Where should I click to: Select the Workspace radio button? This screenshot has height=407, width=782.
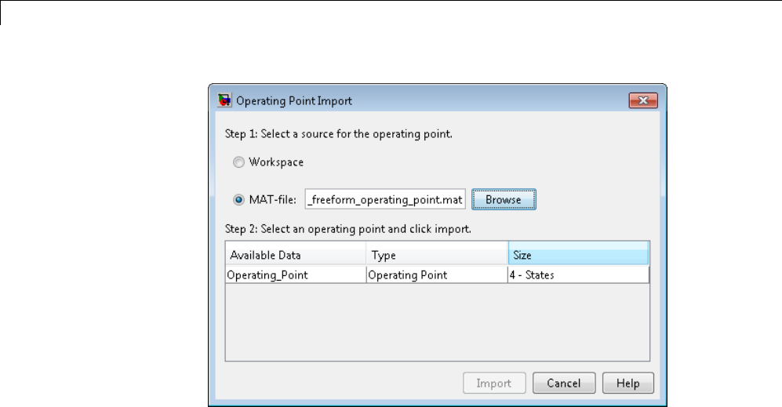tap(238, 162)
